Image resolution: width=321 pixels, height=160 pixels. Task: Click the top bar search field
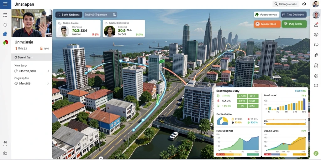[x=286, y=4]
